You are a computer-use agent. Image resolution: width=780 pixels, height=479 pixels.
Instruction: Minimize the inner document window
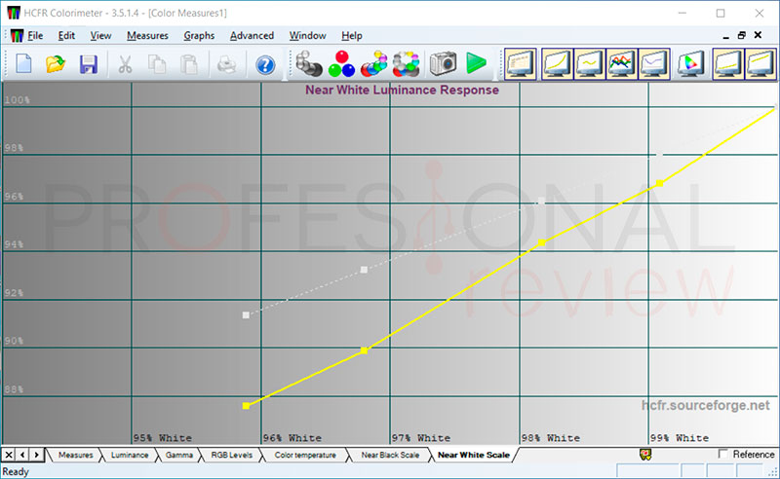click(725, 36)
